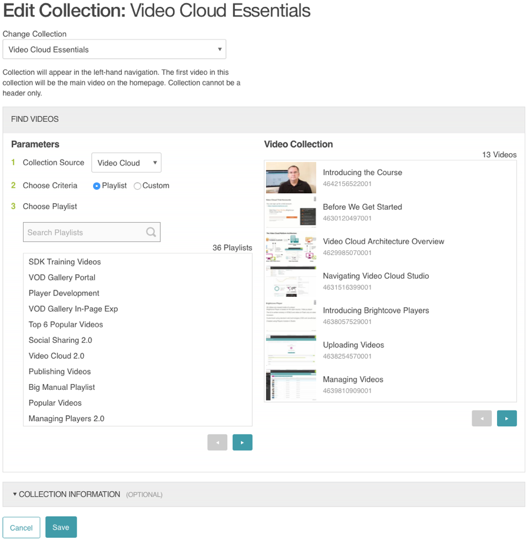The image size is (530, 543).
Task: Click the Managing Videos thumbnail
Action: coord(291,385)
